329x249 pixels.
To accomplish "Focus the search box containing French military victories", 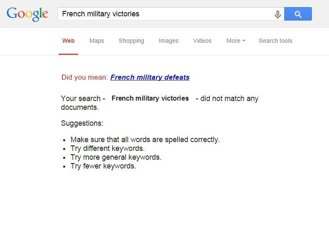I will pyautogui.click(x=165, y=14).
